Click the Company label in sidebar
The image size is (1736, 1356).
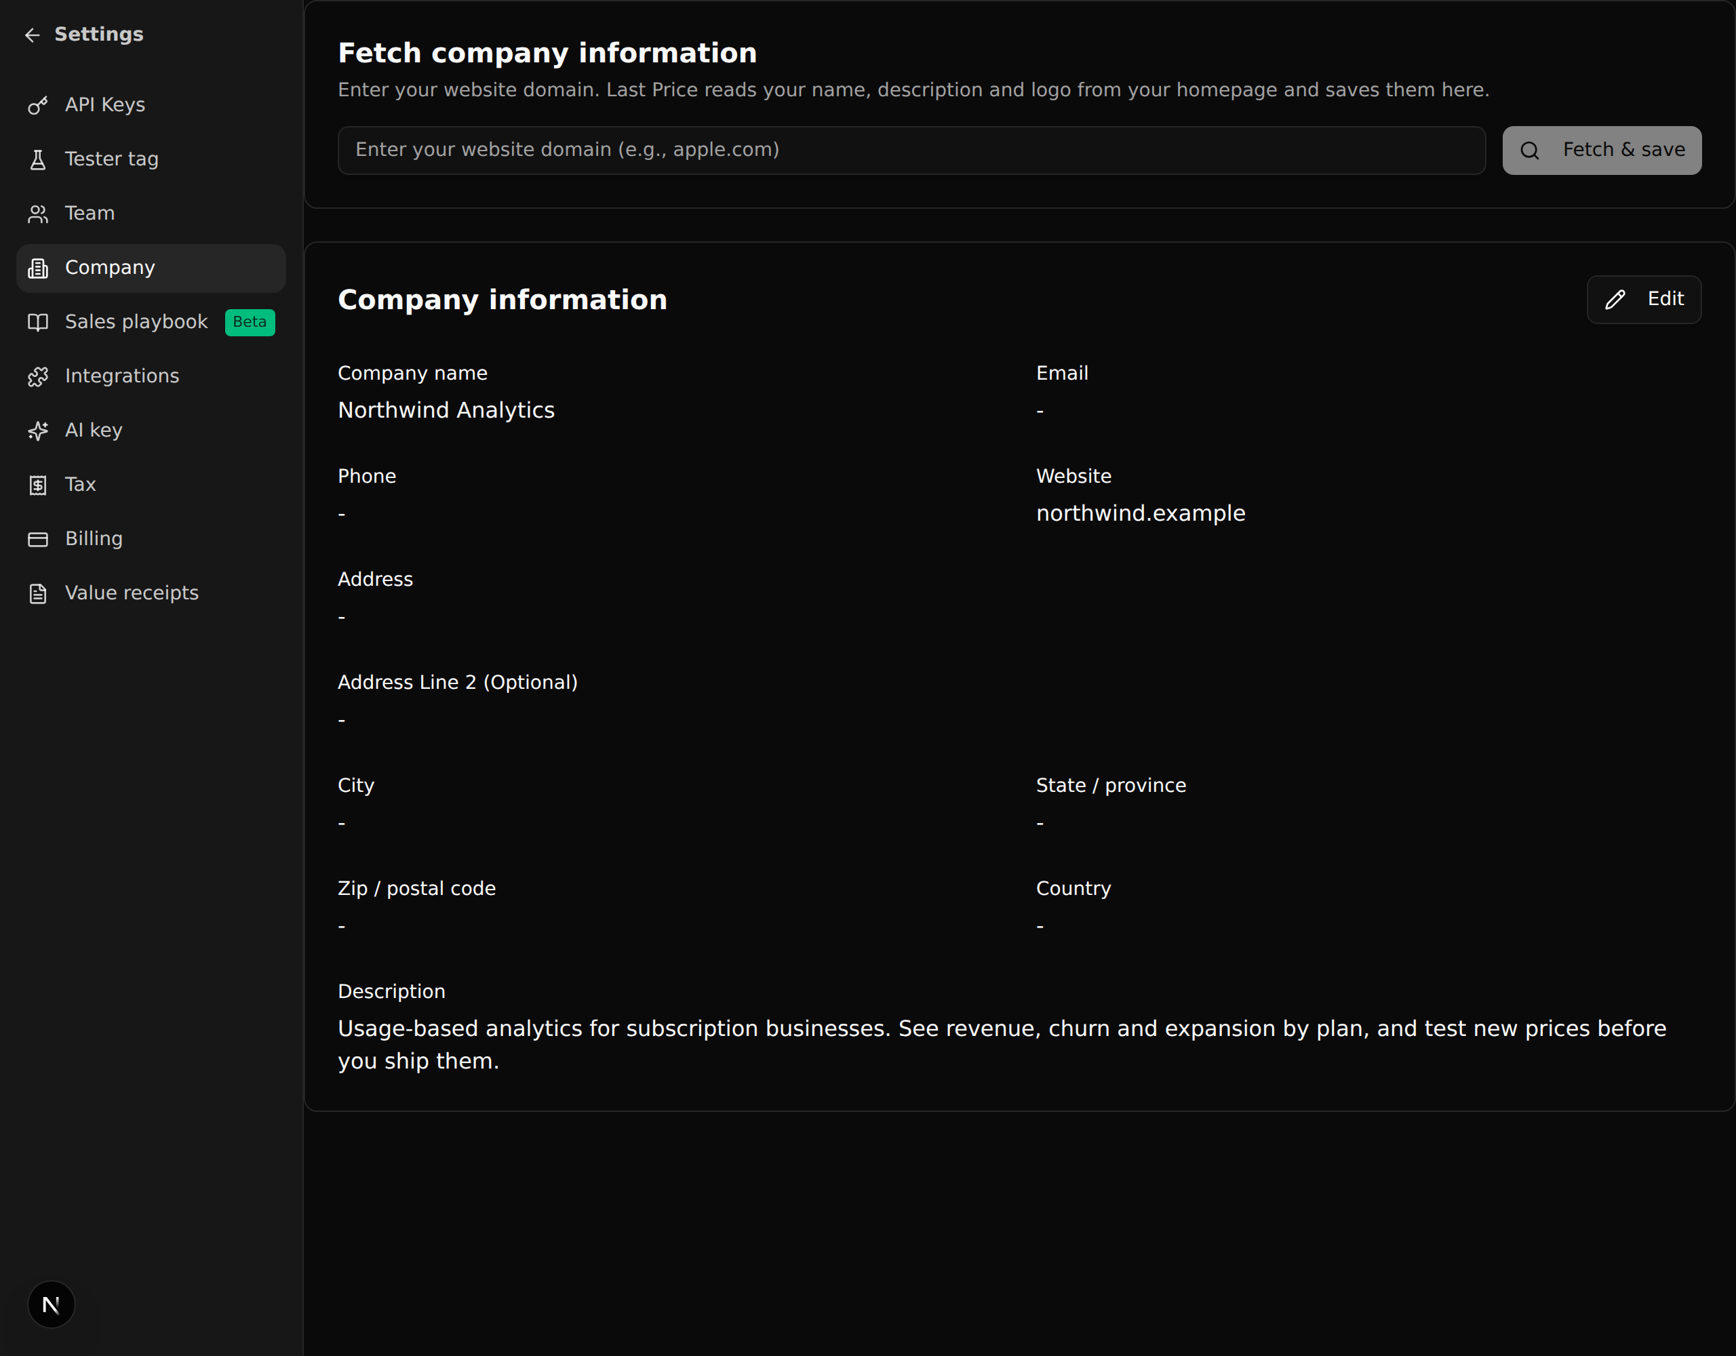(x=110, y=268)
